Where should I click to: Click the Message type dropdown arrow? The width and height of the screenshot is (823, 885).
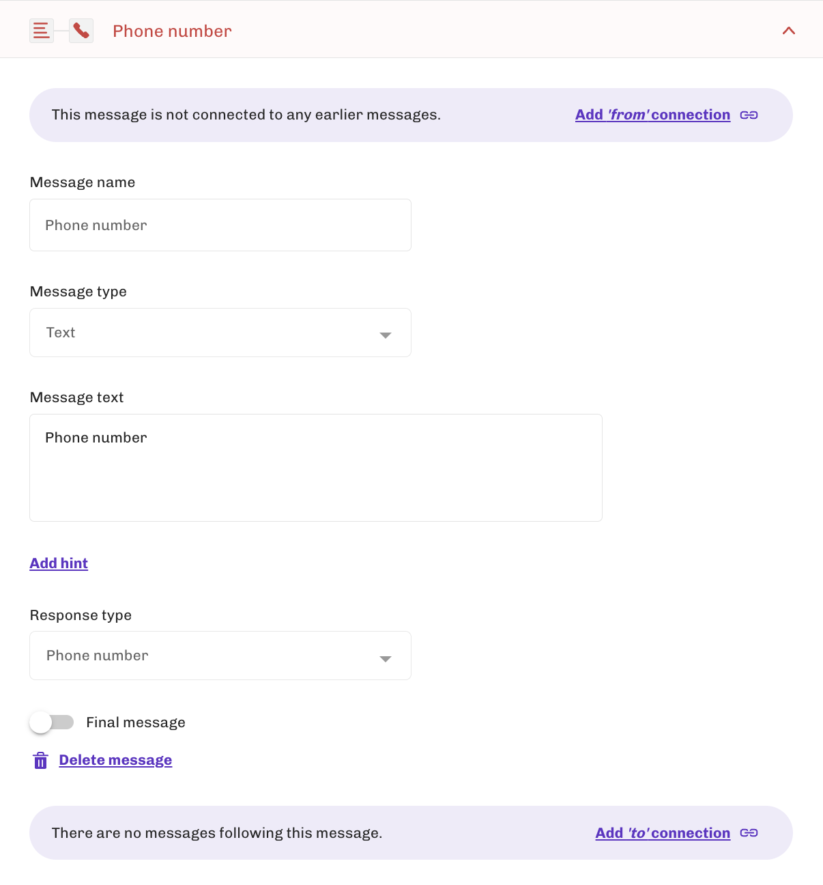click(x=386, y=335)
